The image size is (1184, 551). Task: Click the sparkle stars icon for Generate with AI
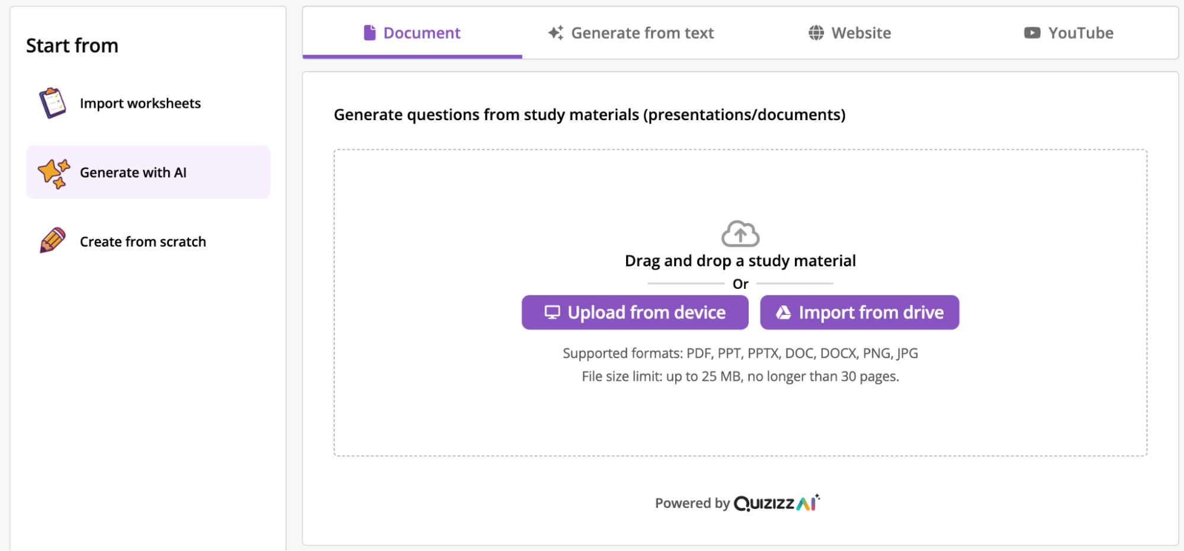pyautogui.click(x=54, y=173)
